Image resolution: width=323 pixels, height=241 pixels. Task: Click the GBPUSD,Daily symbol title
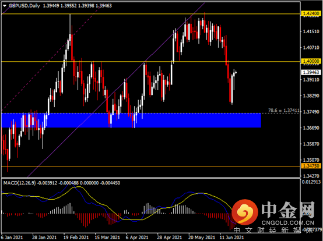click(x=24, y=6)
